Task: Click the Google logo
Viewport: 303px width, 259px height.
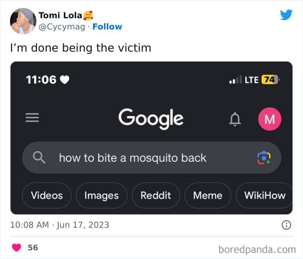Action: (x=151, y=118)
